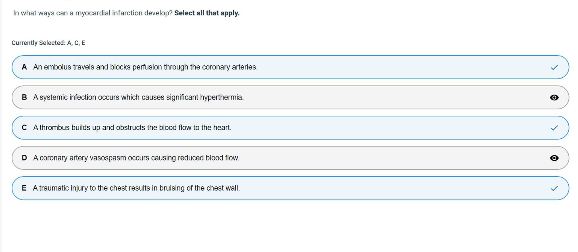Click the myocardial infarction question text
Screen dimensions: 578x252
pos(93,13)
